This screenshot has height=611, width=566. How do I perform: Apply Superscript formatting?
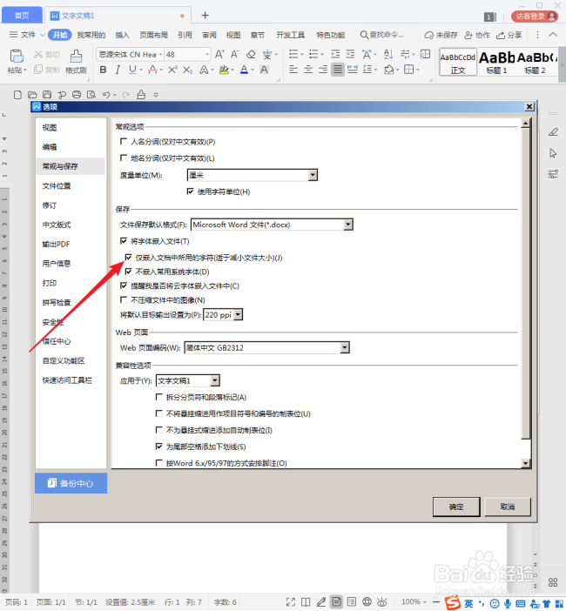point(172,70)
